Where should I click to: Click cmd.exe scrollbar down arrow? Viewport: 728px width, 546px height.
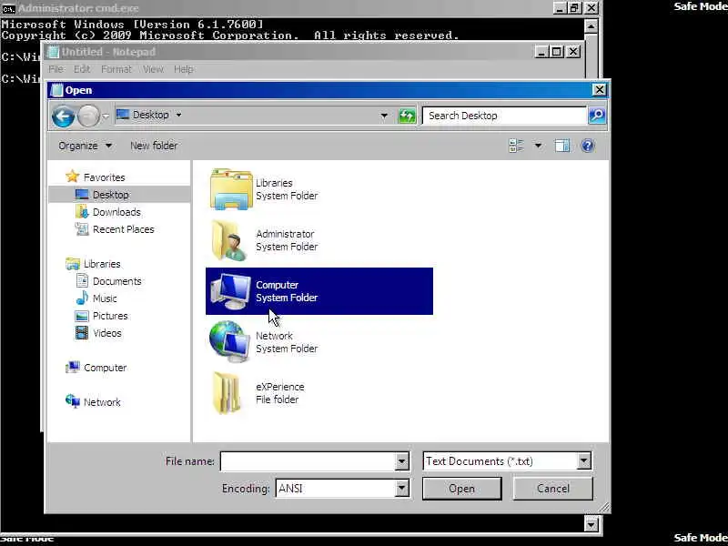point(591,525)
